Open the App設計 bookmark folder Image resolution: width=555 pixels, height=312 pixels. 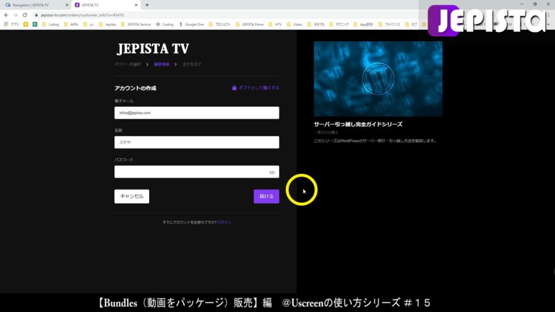point(364,24)
